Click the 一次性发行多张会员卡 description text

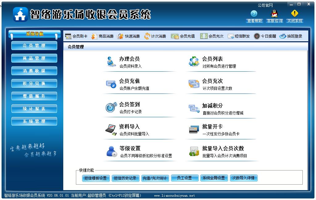pyautogui.click(x=221, y=134)
